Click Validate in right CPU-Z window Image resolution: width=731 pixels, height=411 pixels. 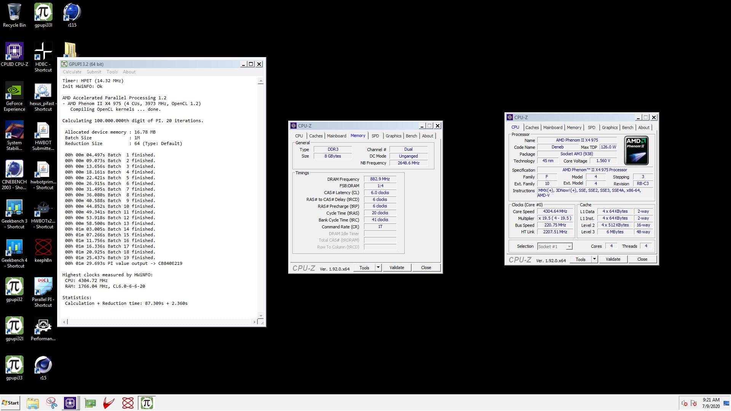tap(613, 259)
